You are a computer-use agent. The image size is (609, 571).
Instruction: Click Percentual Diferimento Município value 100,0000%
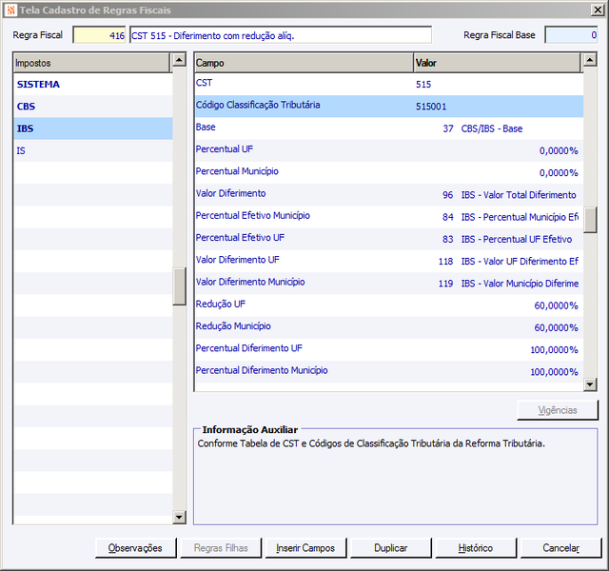tap(554, 372)
